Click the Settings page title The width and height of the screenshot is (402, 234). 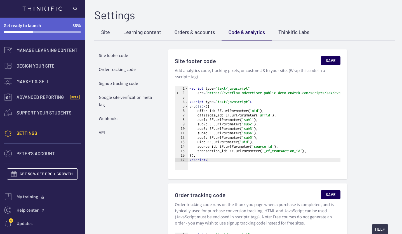coord(115,15)
